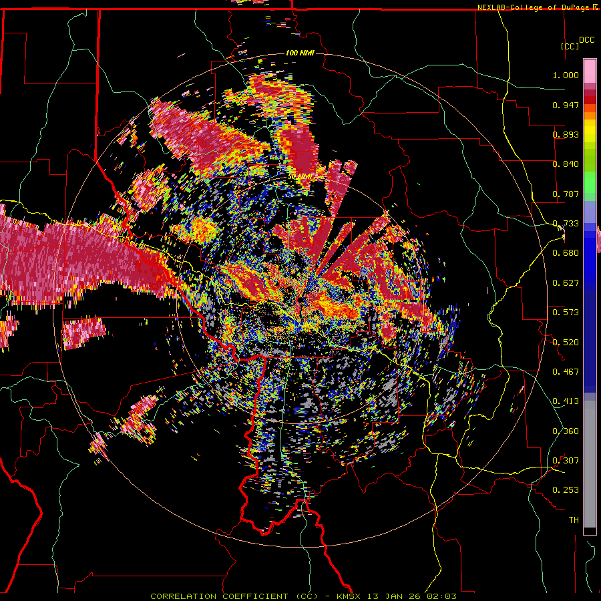Click the 0.253 scale value
This screenshot has width=601, height=601.
click(566, 490)
